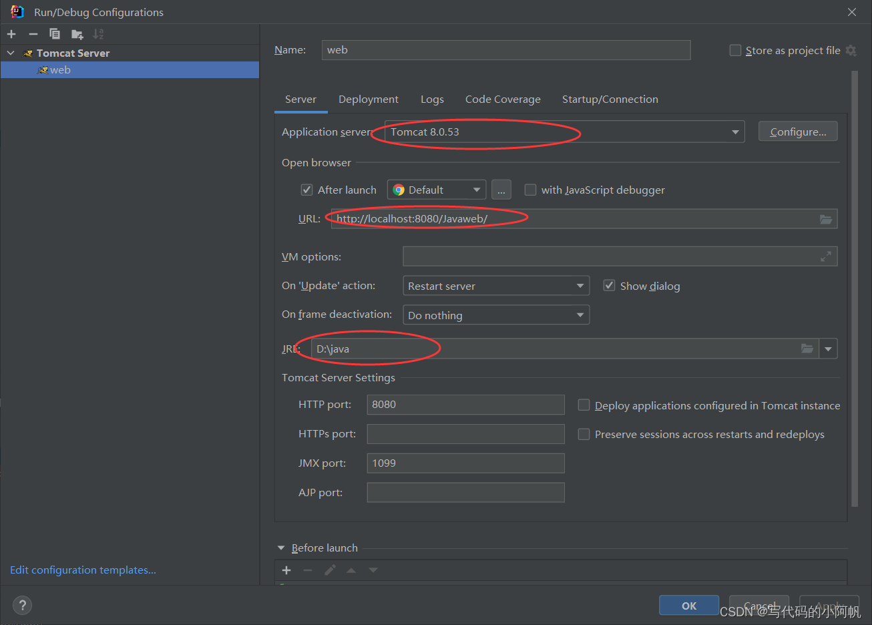Expand the VM options field editor
The image size is (872, 625).
[x=826, y=256]
